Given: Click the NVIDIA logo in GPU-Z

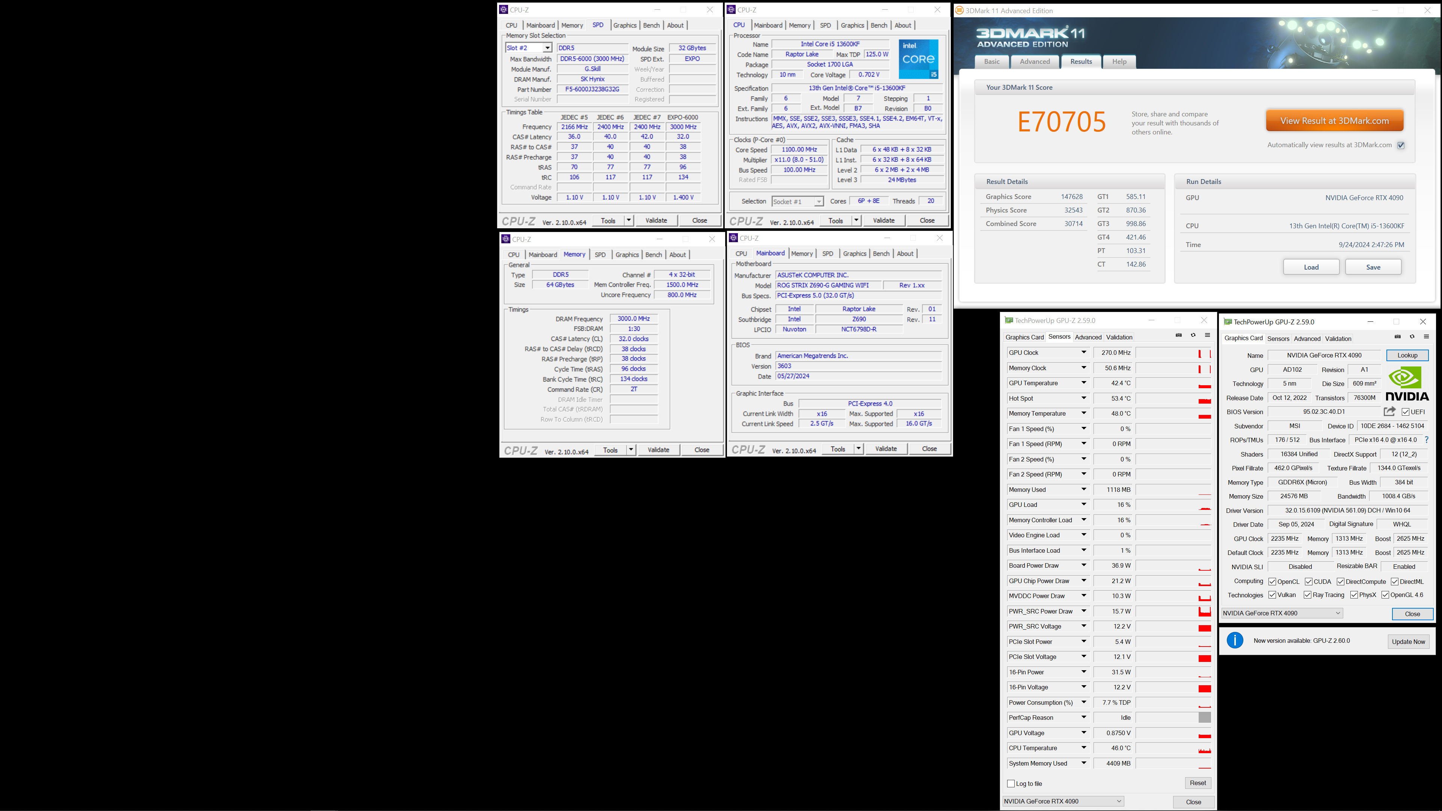Looking at the screenshot, I should click(1407, 383).
